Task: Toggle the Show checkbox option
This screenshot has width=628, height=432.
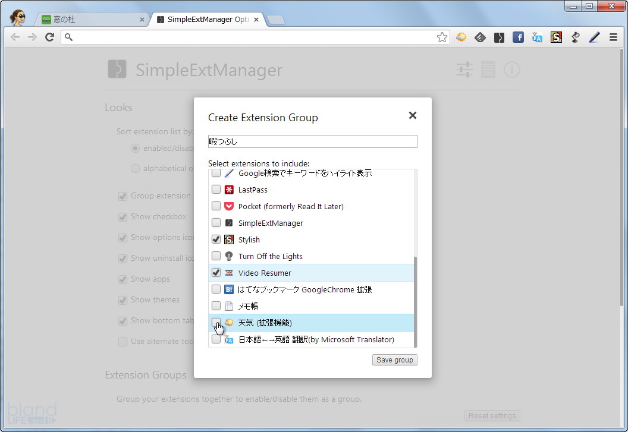Action: 123,217
